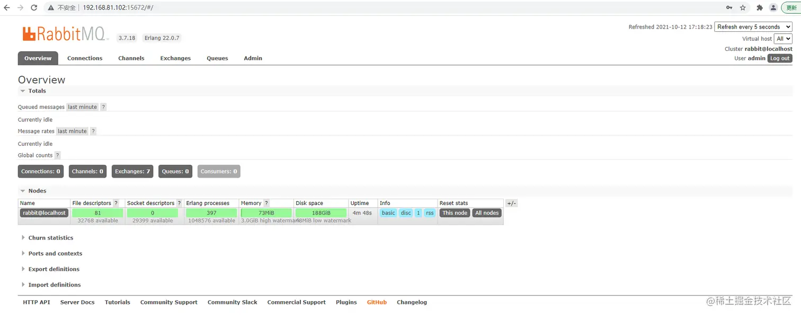Click the Erlang processes 397 bar

211,213
